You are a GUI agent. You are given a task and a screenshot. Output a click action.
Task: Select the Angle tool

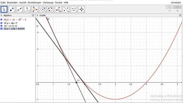[58, 9]
